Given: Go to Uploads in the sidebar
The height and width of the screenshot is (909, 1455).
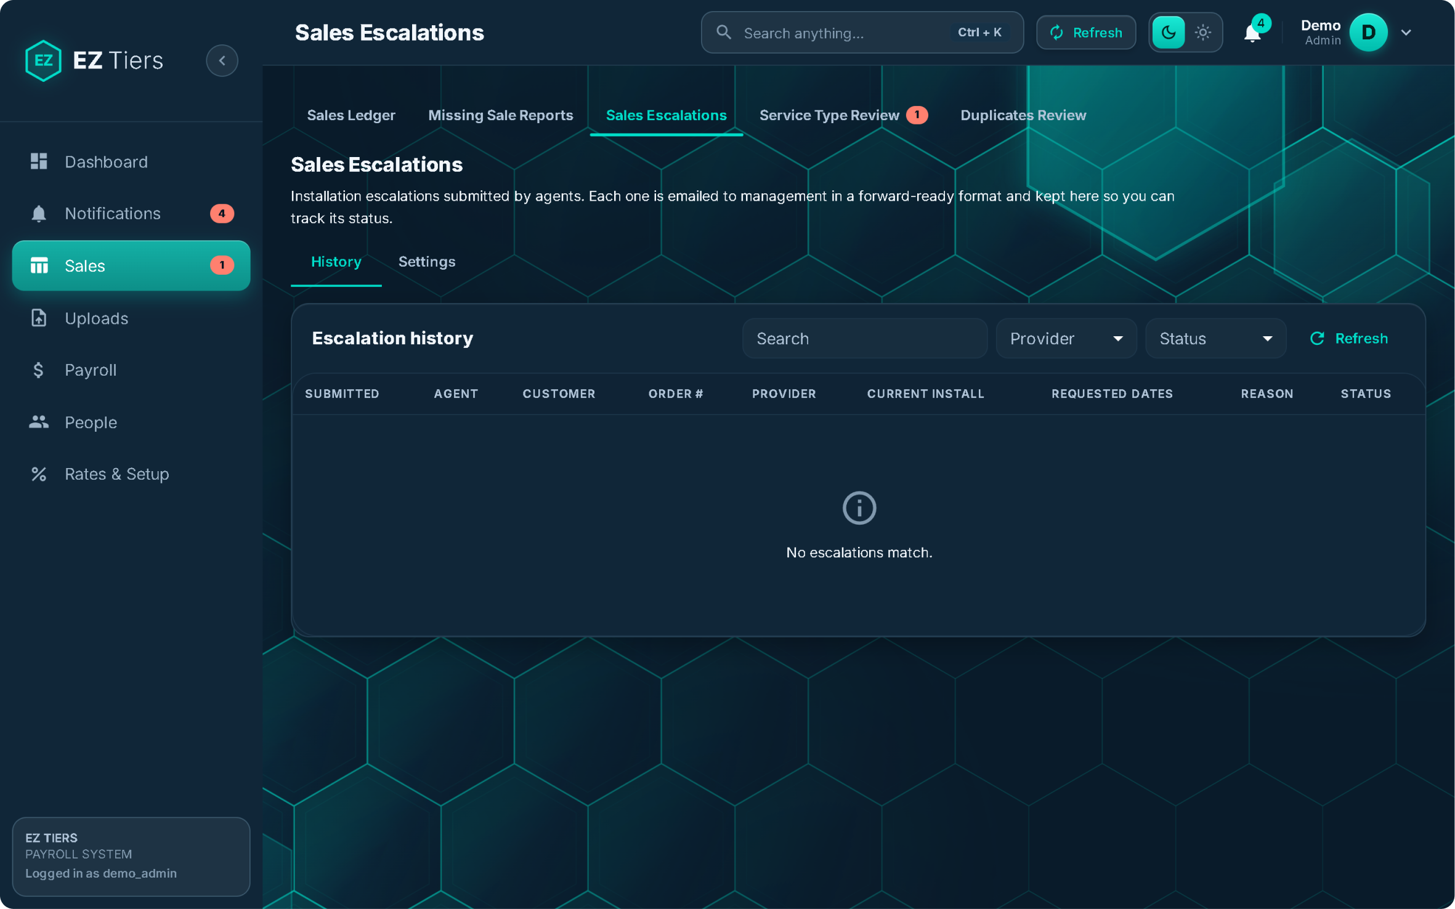Looking at the screenshot, I should pyautogui.click(x=131, y=318).
